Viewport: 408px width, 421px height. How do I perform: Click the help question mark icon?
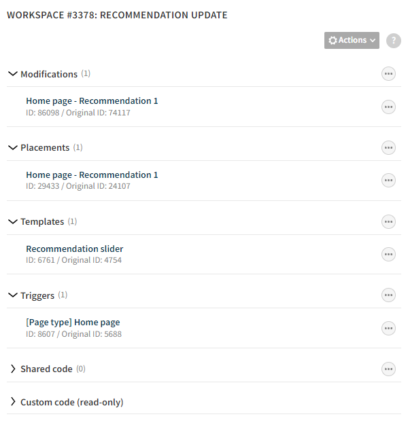pyautogui.click(x=394, y=41)
